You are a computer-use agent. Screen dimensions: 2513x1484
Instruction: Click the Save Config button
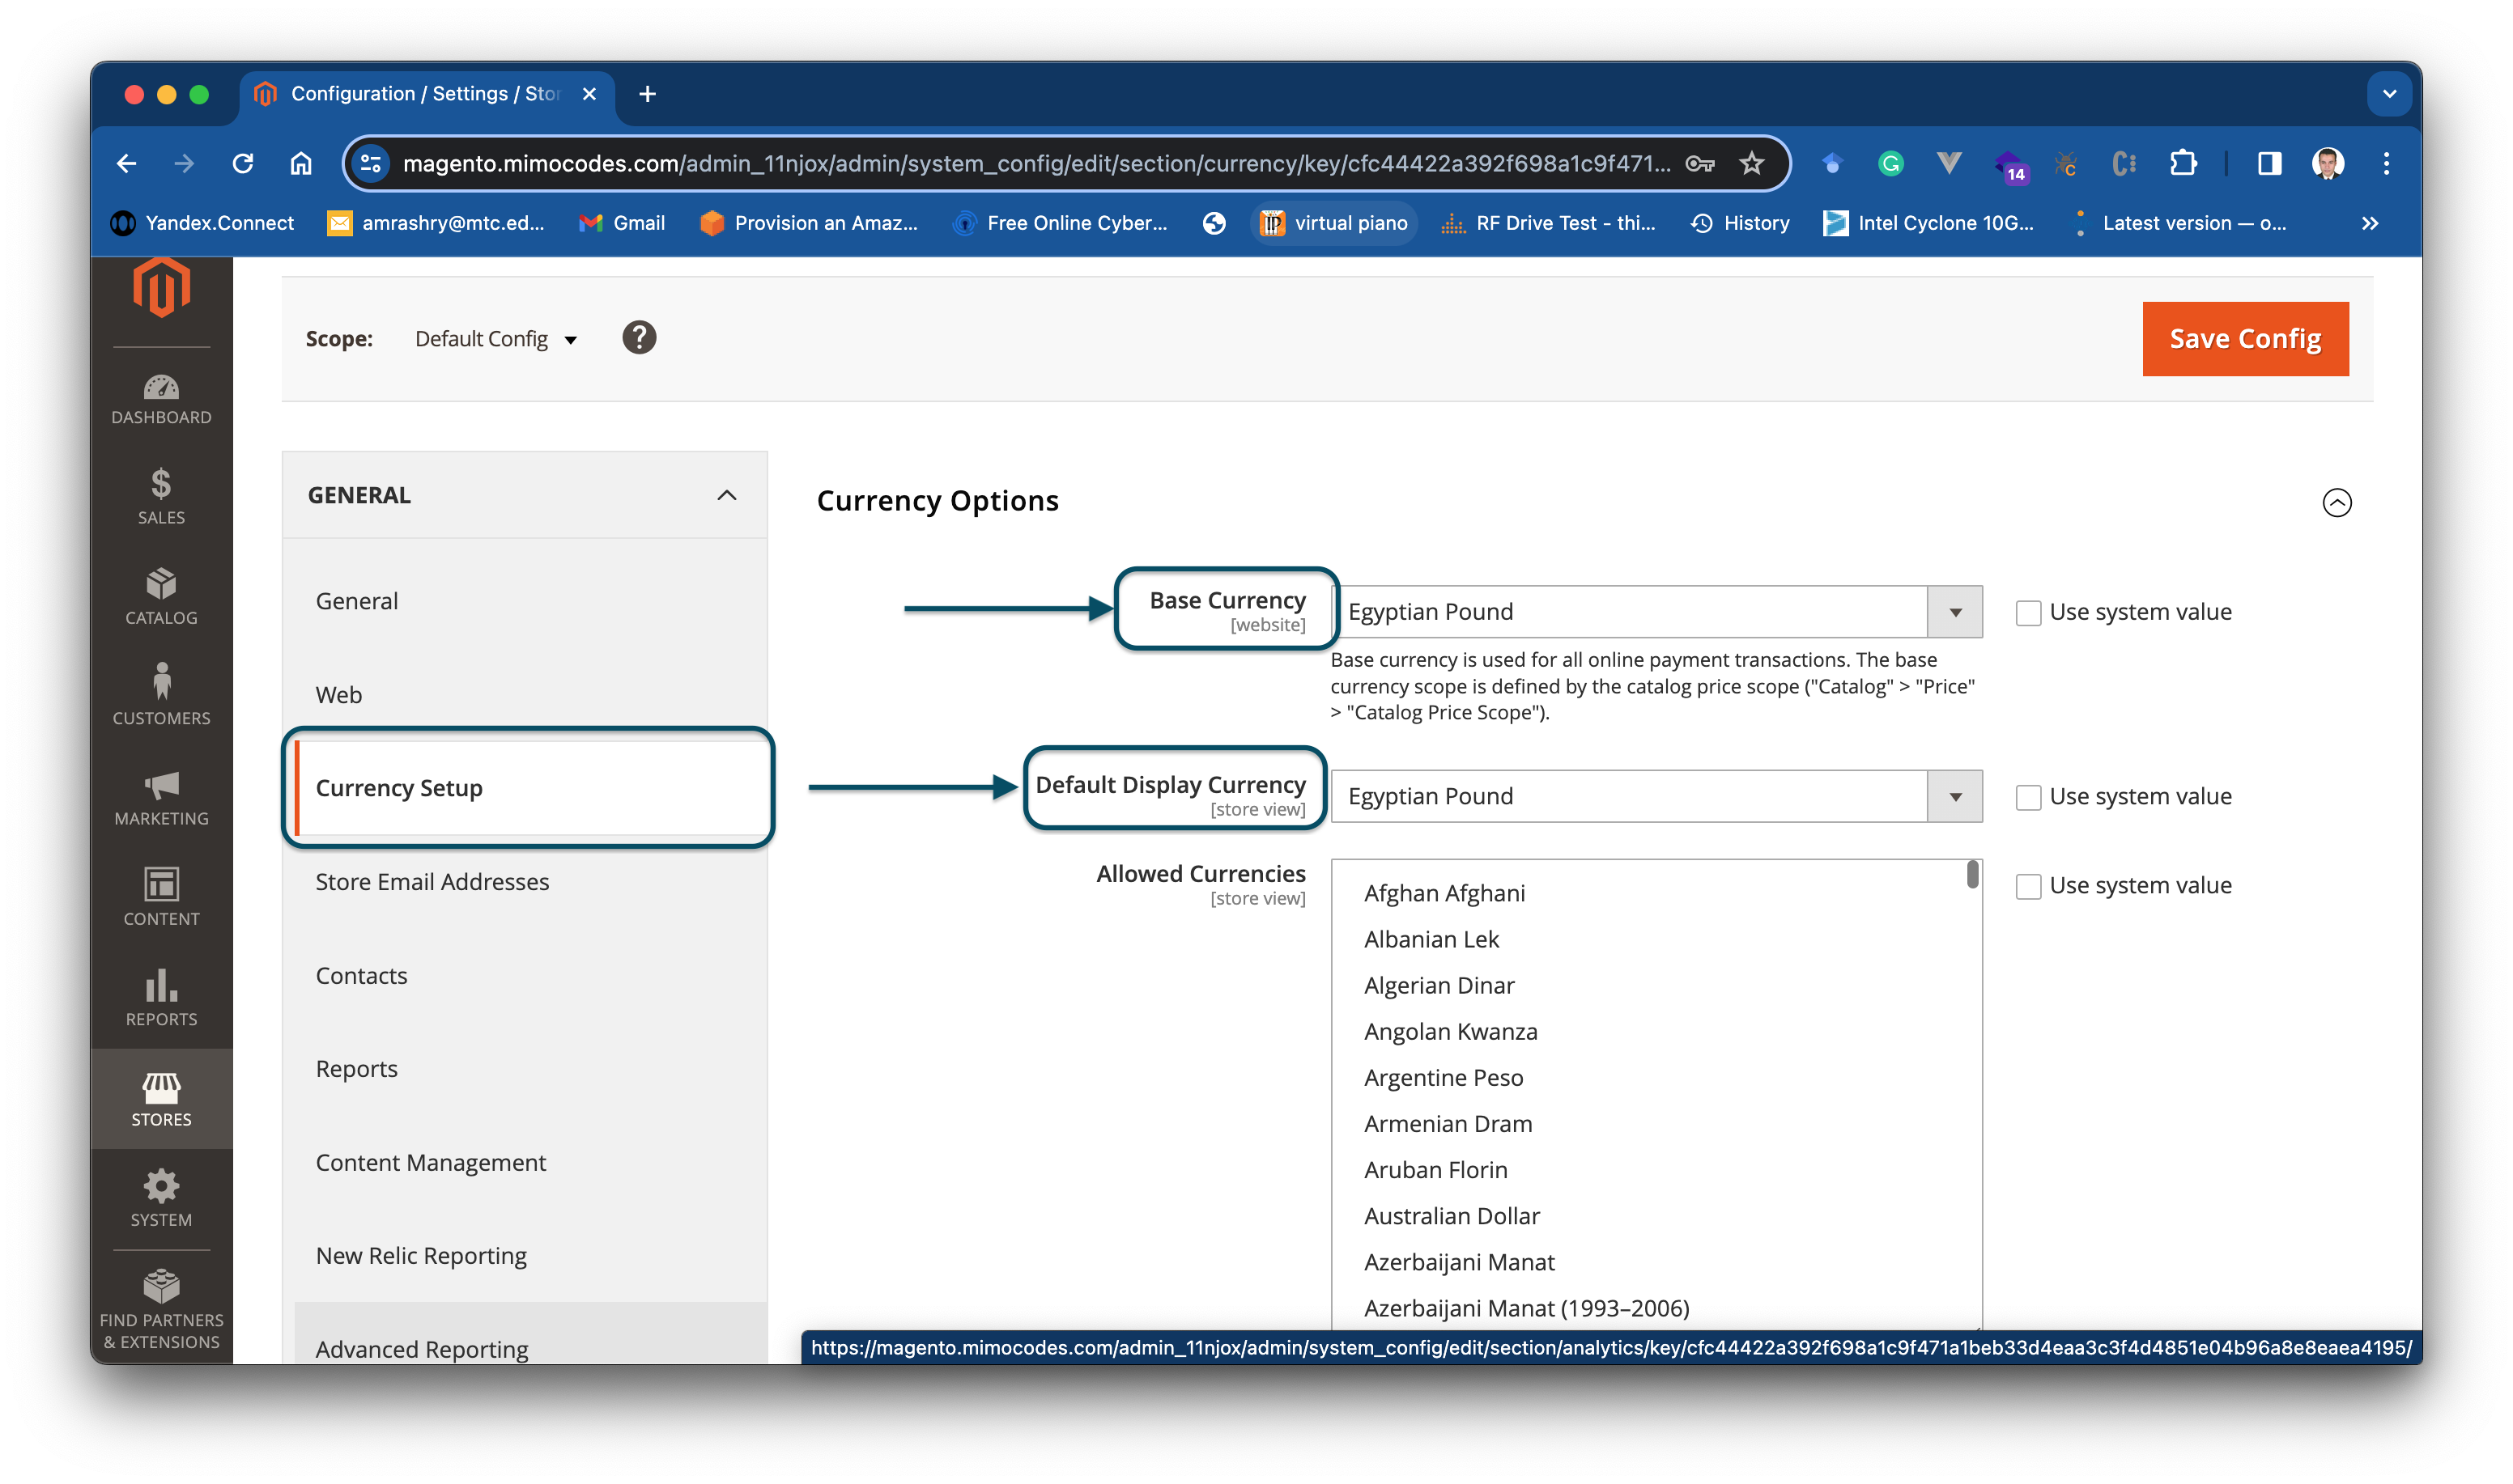[x=2244, y=339]
